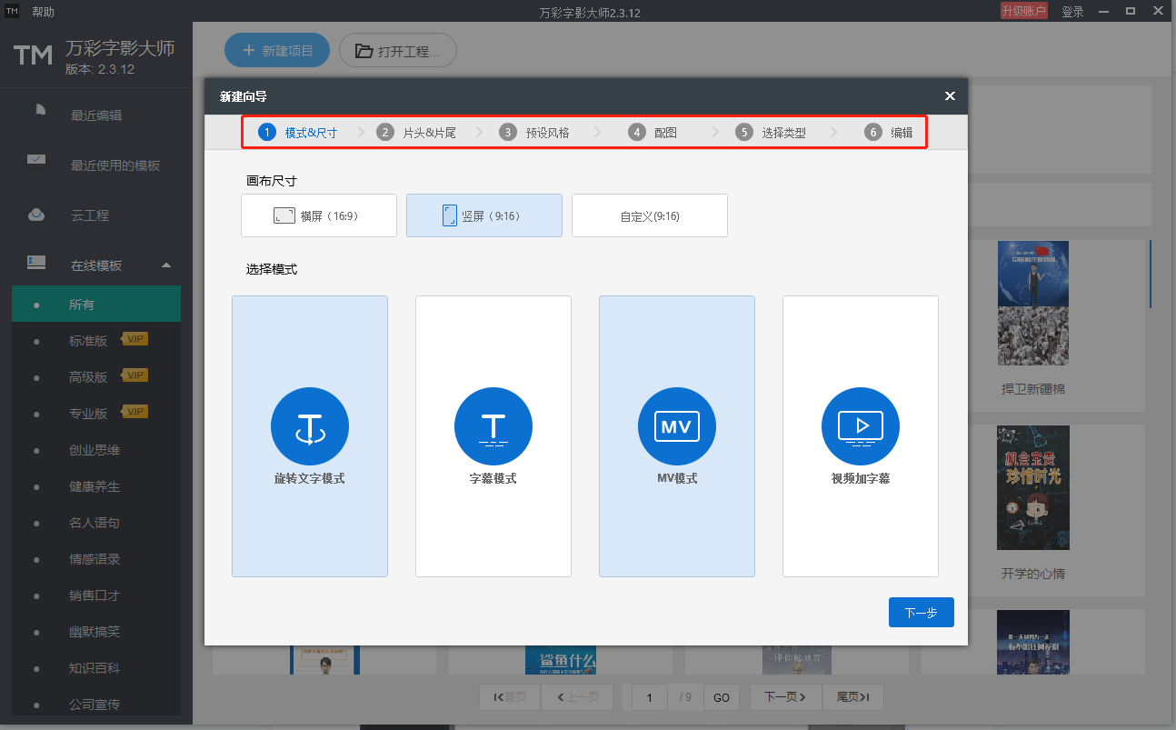Click the 新建项目 button
Image resolution: width=1176 pixels, height=730 pixels.
tap(277, 51)
